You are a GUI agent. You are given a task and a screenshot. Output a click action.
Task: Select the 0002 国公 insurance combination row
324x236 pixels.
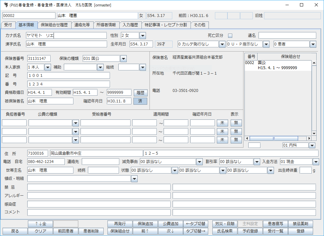pyautogui.click(x=278, y=65)
